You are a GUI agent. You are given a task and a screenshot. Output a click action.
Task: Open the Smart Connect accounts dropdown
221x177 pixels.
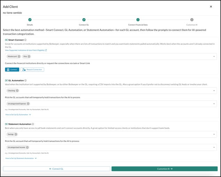[x=214, y=56]
